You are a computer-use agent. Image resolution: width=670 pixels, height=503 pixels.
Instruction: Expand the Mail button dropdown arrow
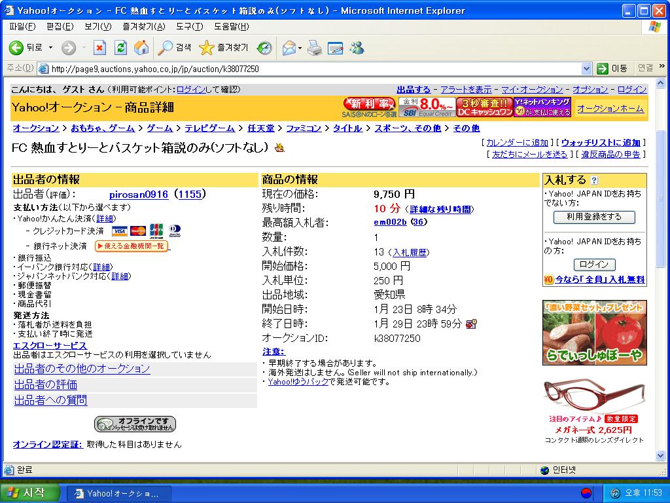(x=300, y=48)
